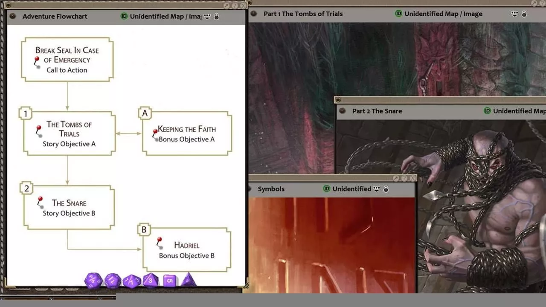Expand the image toolbar in Part 1 window
This screenshot has width=546, height=307.
pos(515,14)
